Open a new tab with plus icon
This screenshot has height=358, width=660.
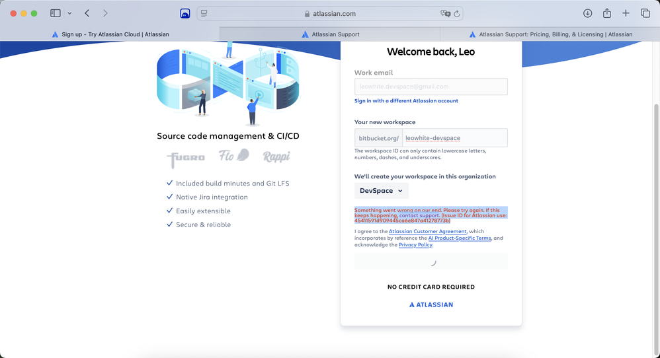pyautogui.click(x=626, y=13)
